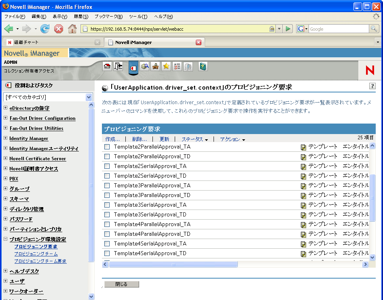Click the 作成... link

pyautogui.click(x=112, y=139)
